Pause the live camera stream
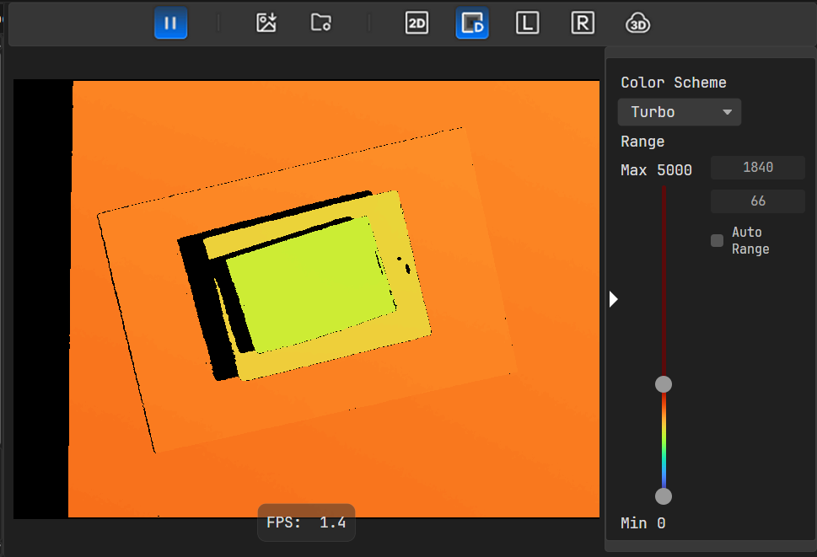Screen dimensions: 817x557 170,23
